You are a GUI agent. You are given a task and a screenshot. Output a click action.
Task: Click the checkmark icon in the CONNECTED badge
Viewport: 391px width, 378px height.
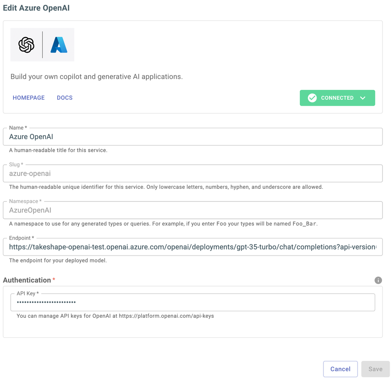(312, 98)
